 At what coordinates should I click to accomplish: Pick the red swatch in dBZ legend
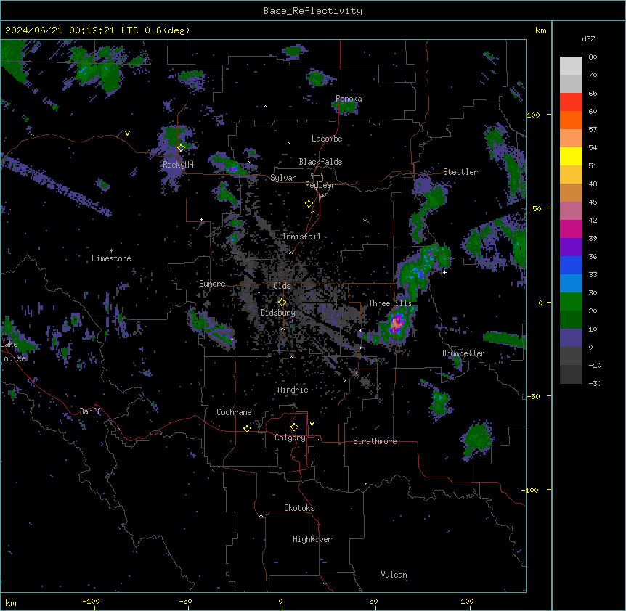click(571, 102)
